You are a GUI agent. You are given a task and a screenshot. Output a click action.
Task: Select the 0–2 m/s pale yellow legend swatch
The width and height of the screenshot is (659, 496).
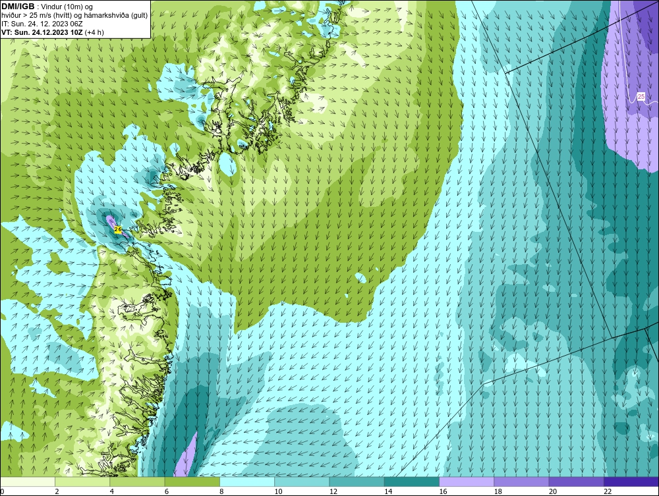click(28, 482)
